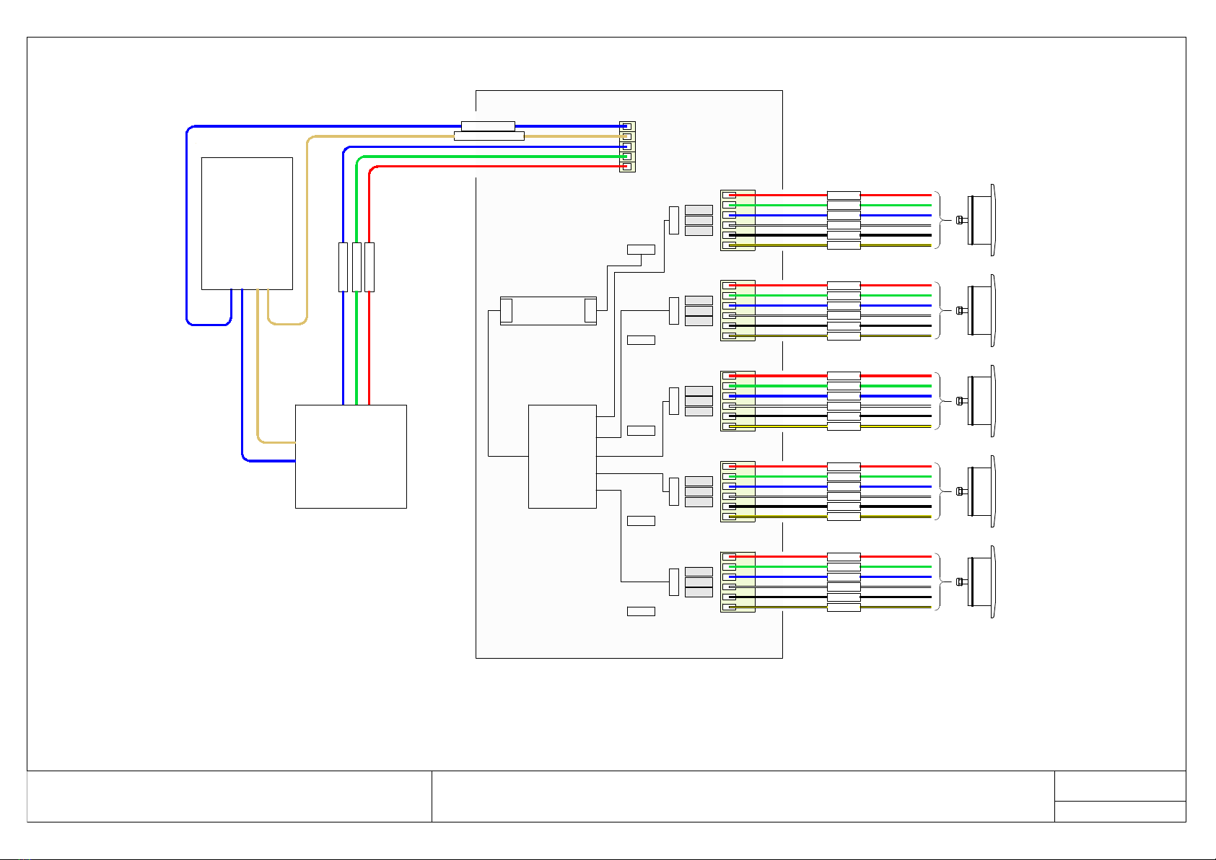Screen dimensions: 1216x860
Task: Select the horizontal component with two end caps
Action: (548, 310)
